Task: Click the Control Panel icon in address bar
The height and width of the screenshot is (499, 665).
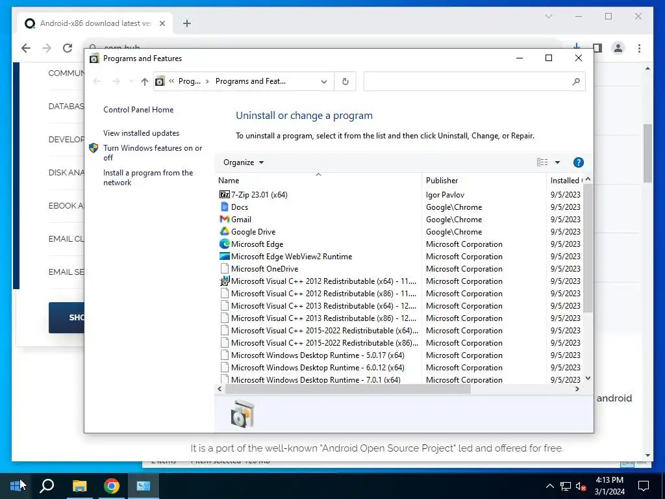Action: tap(160, 81)
